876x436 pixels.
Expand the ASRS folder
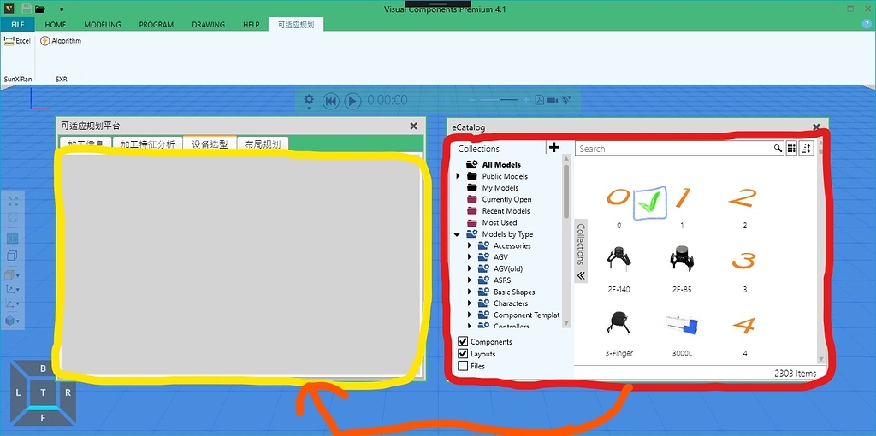[x=470, y=280]
